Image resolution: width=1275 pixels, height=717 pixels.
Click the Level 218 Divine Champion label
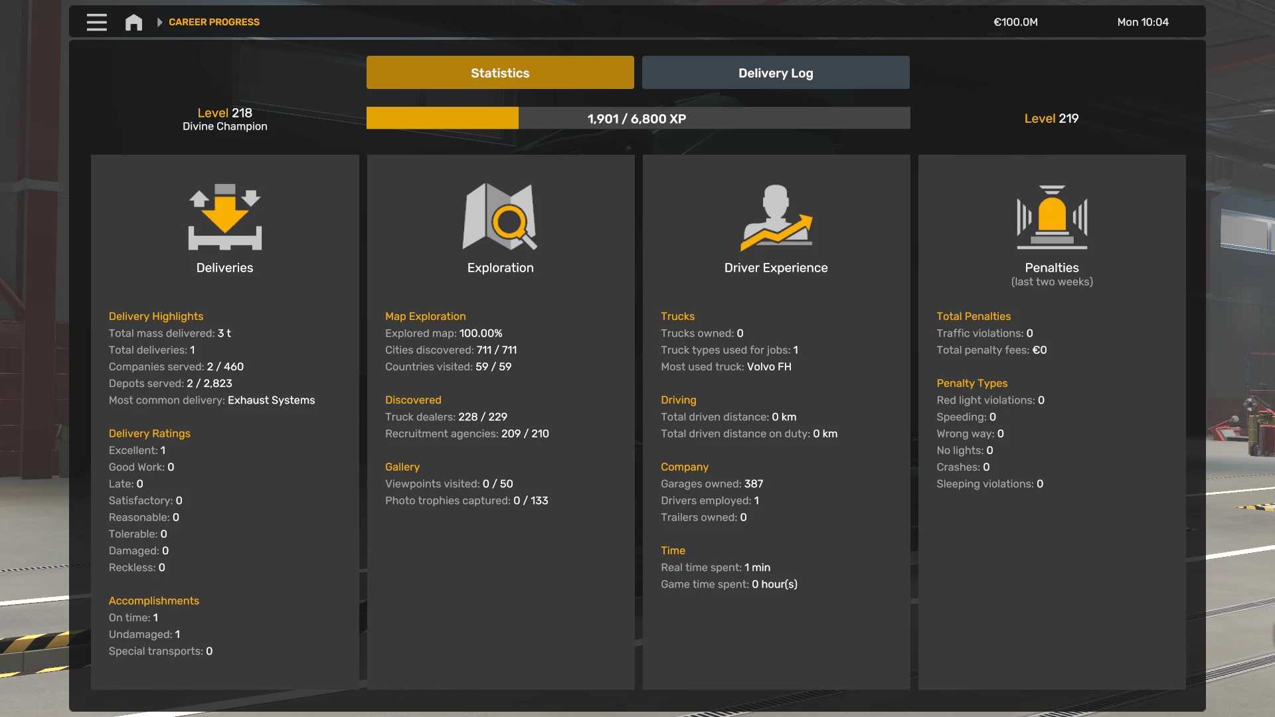click(x=224, y=119)
